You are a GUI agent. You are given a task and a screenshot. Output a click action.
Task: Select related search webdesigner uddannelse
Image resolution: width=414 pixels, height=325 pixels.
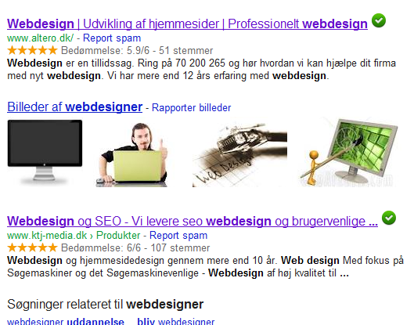click(x=66, y=321)
